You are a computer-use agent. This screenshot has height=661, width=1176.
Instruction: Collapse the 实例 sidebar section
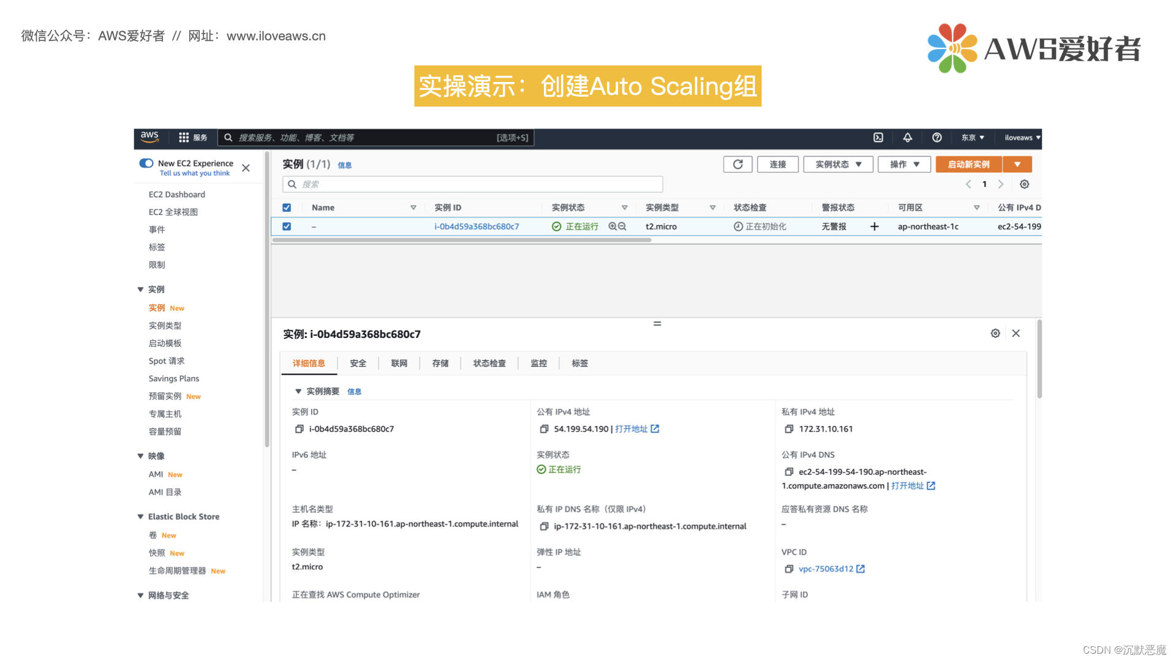(x=140, y=289)
